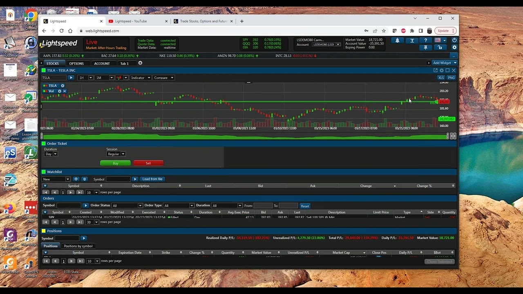This screenshot has width=523, height=294.
Task: Open the Google Chrome desktop shortcut
Action: pos(30,20)
